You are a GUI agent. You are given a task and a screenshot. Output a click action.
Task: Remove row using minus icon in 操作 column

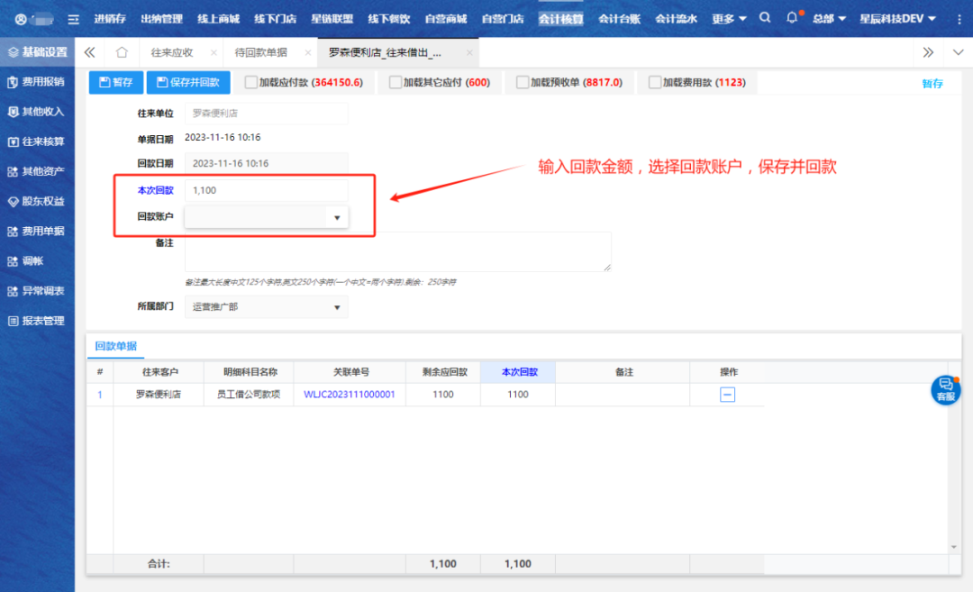(727, 395)
